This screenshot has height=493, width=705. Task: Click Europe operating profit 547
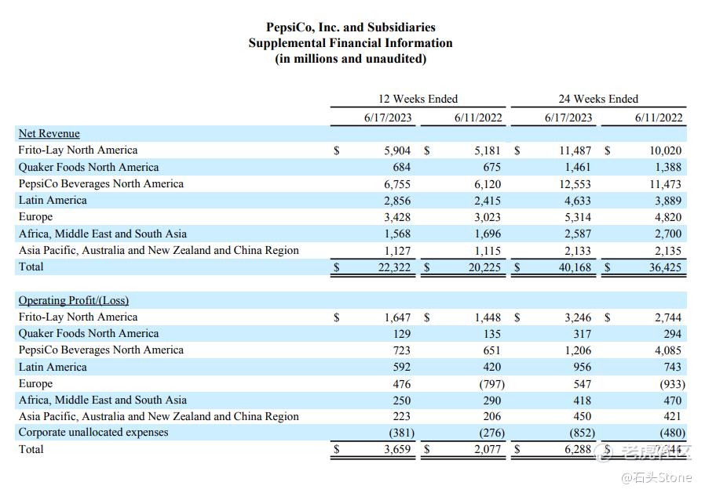tap(583, 384)
